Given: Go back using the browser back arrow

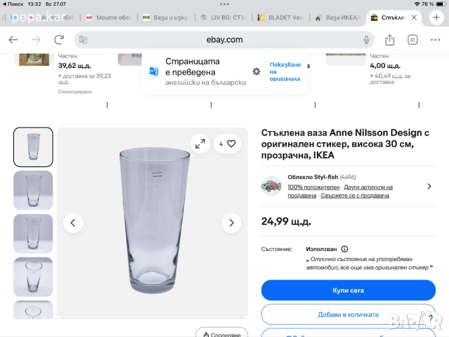Looking at the screenshot, I should 13,40.
